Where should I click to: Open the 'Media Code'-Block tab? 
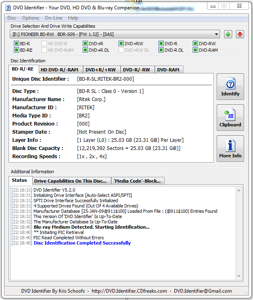pos(137,181)
